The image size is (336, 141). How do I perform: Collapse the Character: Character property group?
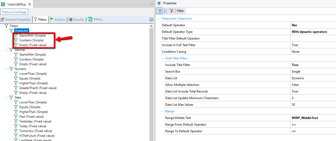tap(158, 19)
